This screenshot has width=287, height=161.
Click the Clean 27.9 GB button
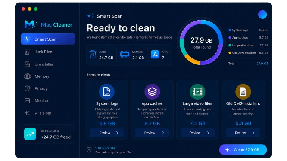point(243,150)
